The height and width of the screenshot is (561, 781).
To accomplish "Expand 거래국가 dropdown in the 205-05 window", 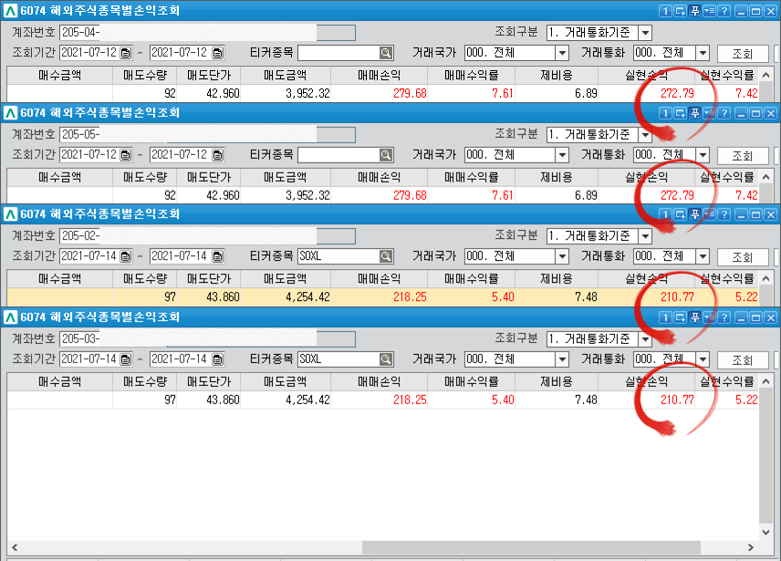I will [562, 155].
